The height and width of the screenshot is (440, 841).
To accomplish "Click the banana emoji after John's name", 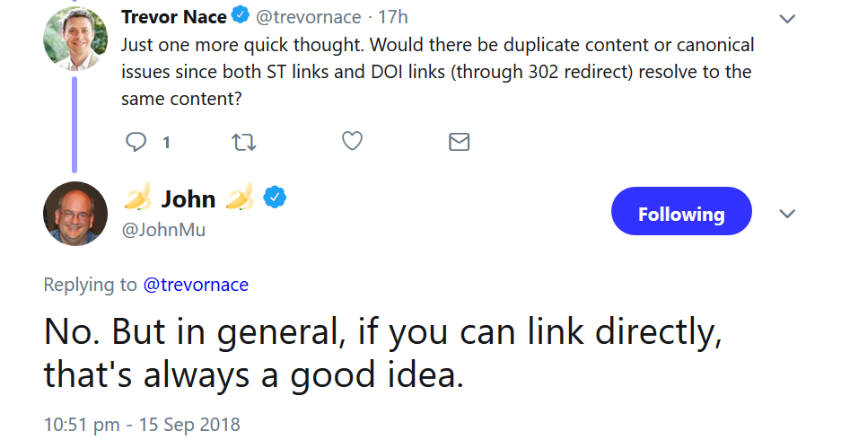I will 240,198.
